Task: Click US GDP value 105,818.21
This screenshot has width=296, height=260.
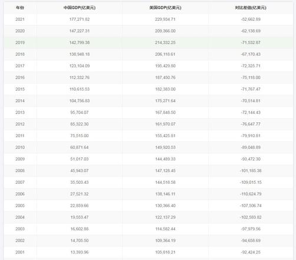Action: click(165, 252)
